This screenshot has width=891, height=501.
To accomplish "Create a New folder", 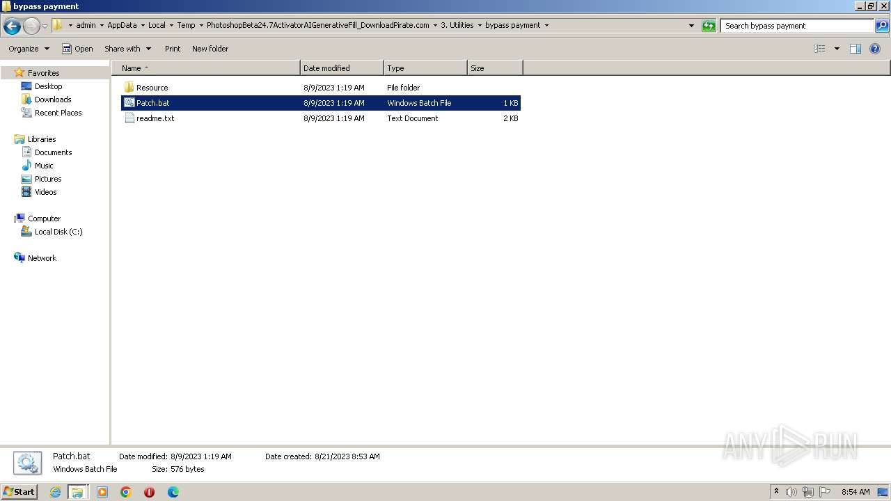I will pyautogui.click(x=210, y=49).
